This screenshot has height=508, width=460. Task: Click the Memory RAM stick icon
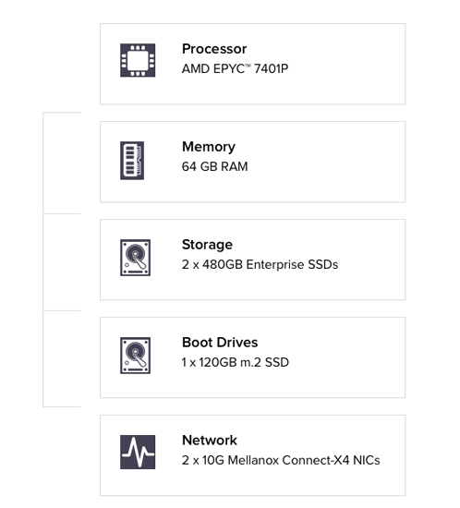tap(132, 161)
